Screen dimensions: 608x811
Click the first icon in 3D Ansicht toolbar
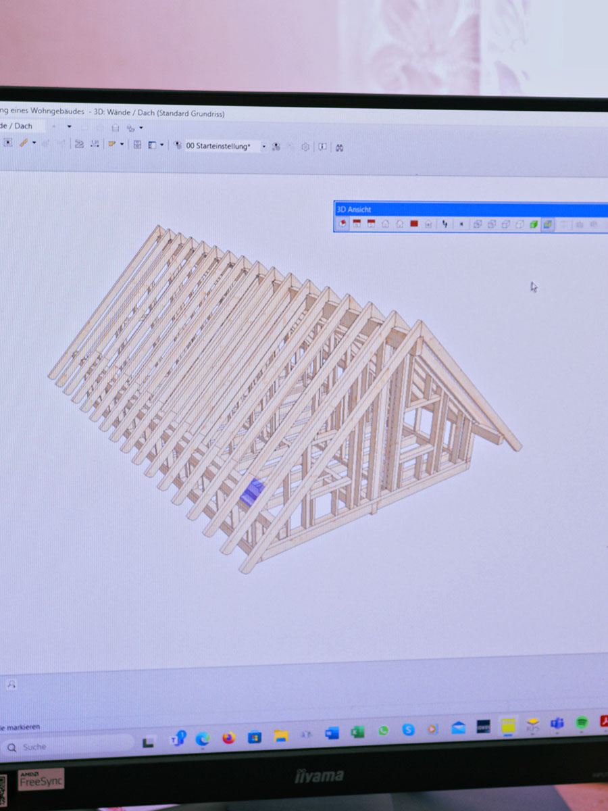coord(343,224)
